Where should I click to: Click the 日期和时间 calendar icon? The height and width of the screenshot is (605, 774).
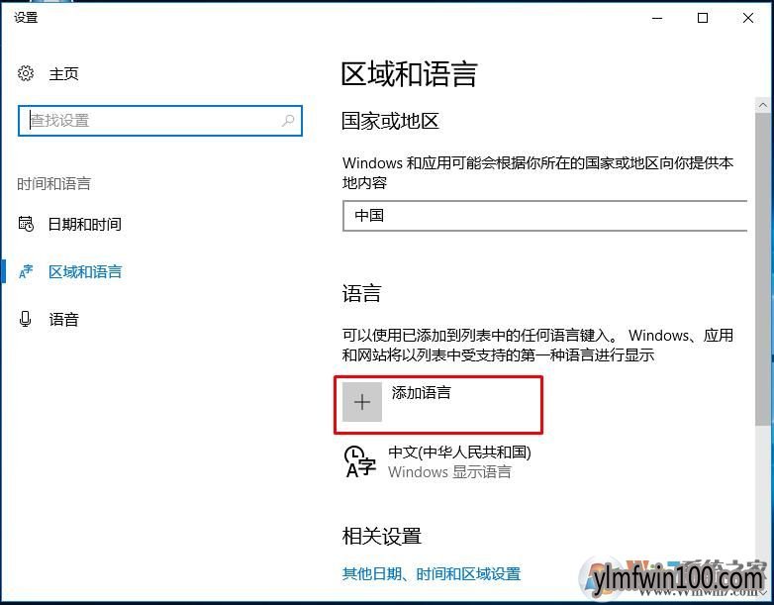26,224
